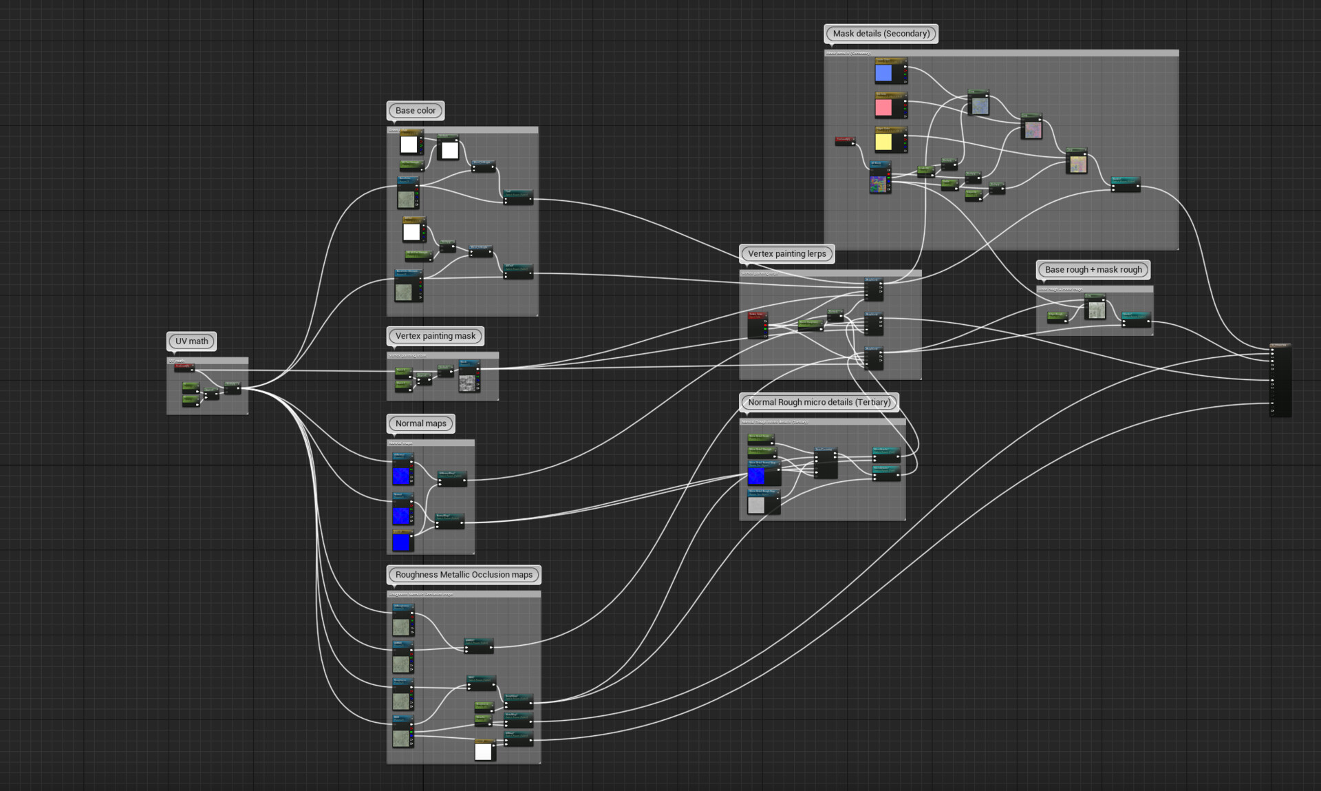1321x791 pixels.
Task: Select the 'Normal maps' comment bubble
Action: pos(420,423)
